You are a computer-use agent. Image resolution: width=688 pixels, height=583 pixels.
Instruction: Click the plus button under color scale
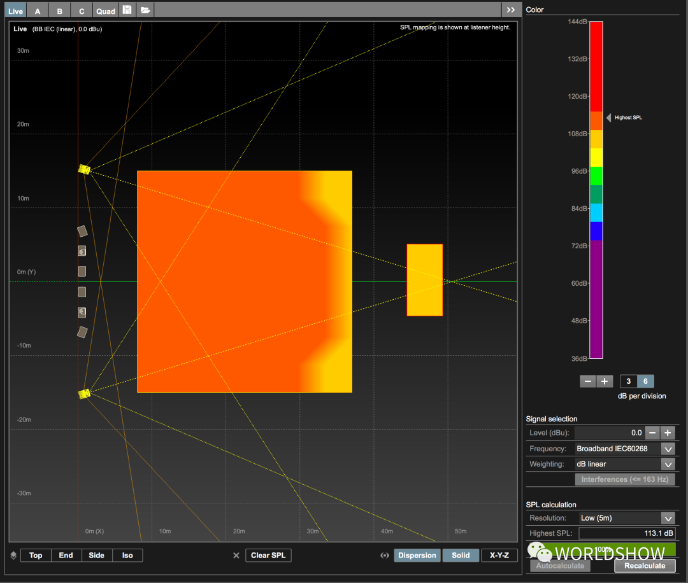pos(605,381)
